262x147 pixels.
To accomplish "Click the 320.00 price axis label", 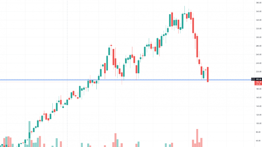I will click(258, 29).
